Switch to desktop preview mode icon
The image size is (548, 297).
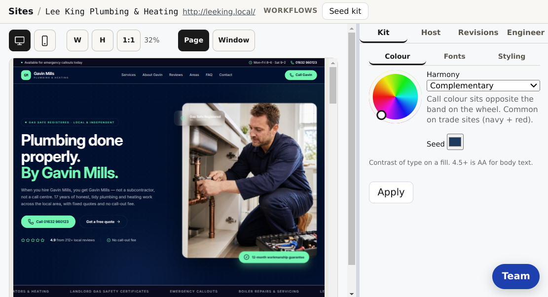coord(20,40)
